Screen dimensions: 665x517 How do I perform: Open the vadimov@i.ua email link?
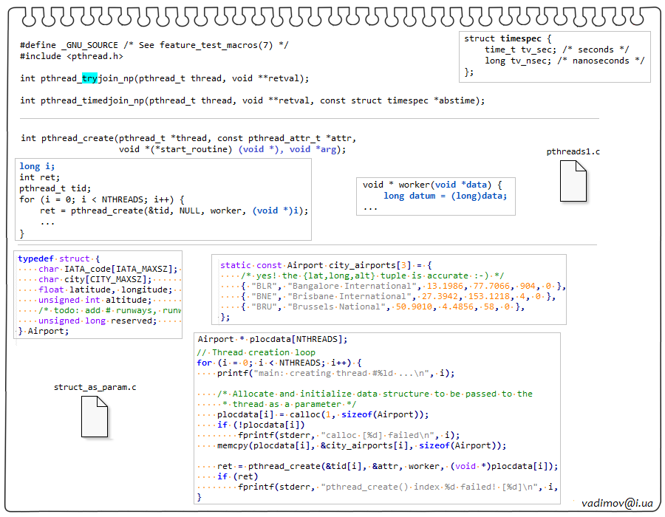(617, 502)
